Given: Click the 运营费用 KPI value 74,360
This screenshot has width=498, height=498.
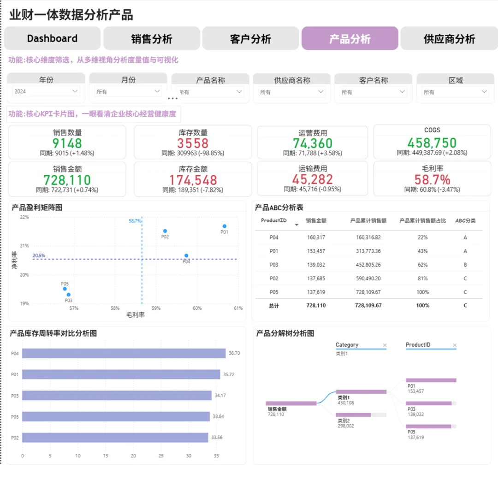Looking at the screenshot, I should point(313,143).
